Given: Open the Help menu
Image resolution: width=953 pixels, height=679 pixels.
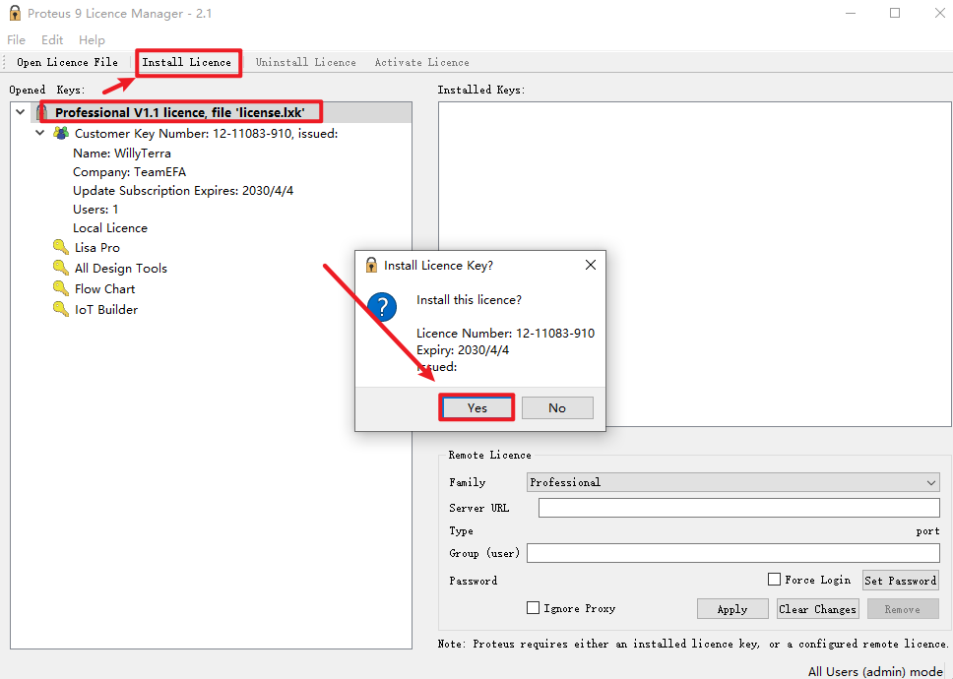Looking at the screenshot, I should pyautogui.click(x=92, y=40).
